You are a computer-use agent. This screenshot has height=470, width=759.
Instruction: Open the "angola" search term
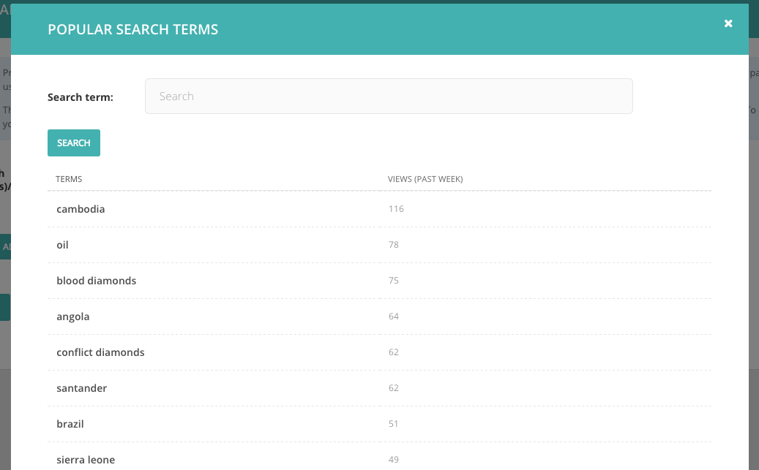pos(72,316)
